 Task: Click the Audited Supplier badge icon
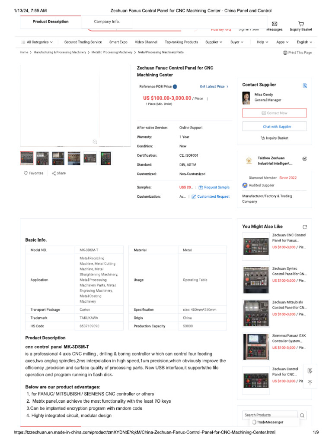[245, 185]
